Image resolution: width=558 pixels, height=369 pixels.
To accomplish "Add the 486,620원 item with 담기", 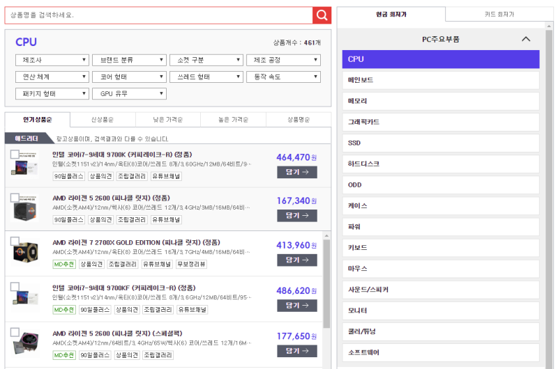I will pos(297,306).
